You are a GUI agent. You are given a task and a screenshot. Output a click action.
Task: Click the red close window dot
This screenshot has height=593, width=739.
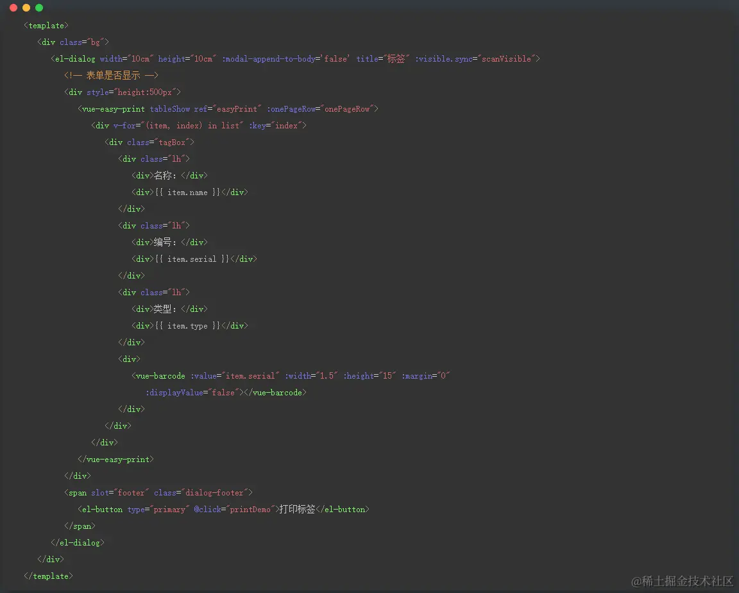pos(13,8)
